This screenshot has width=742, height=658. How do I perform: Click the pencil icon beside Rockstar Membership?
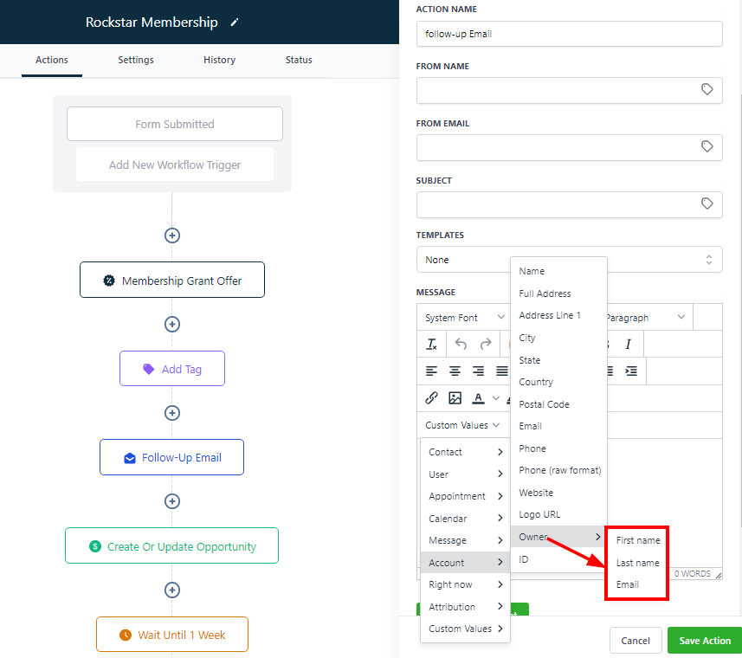(x=235, y=23)
